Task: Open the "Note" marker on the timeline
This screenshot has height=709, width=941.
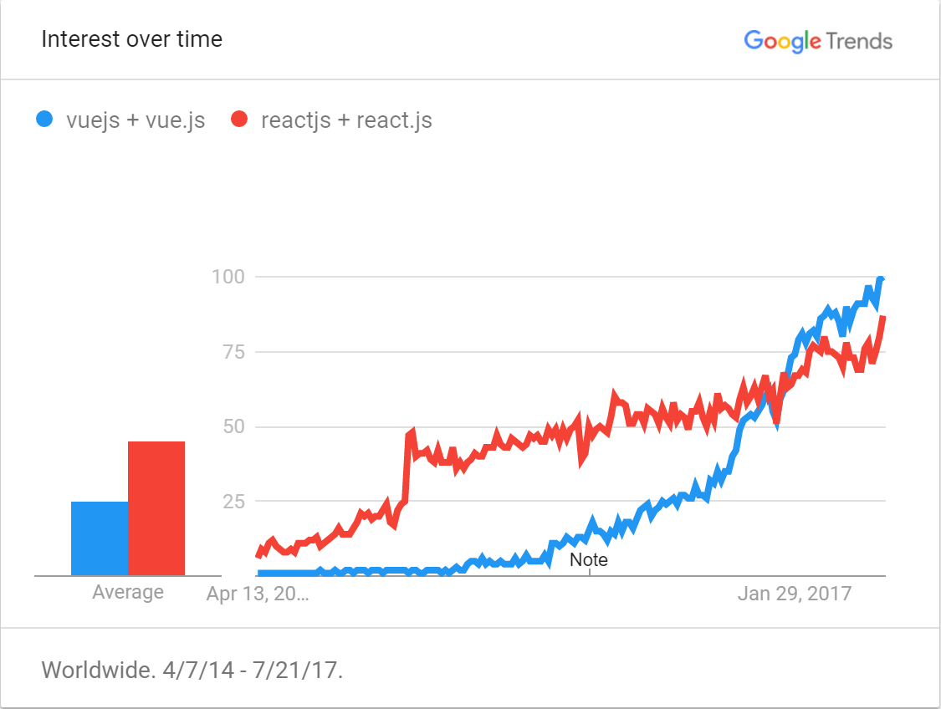Action: tap(589, 559)
